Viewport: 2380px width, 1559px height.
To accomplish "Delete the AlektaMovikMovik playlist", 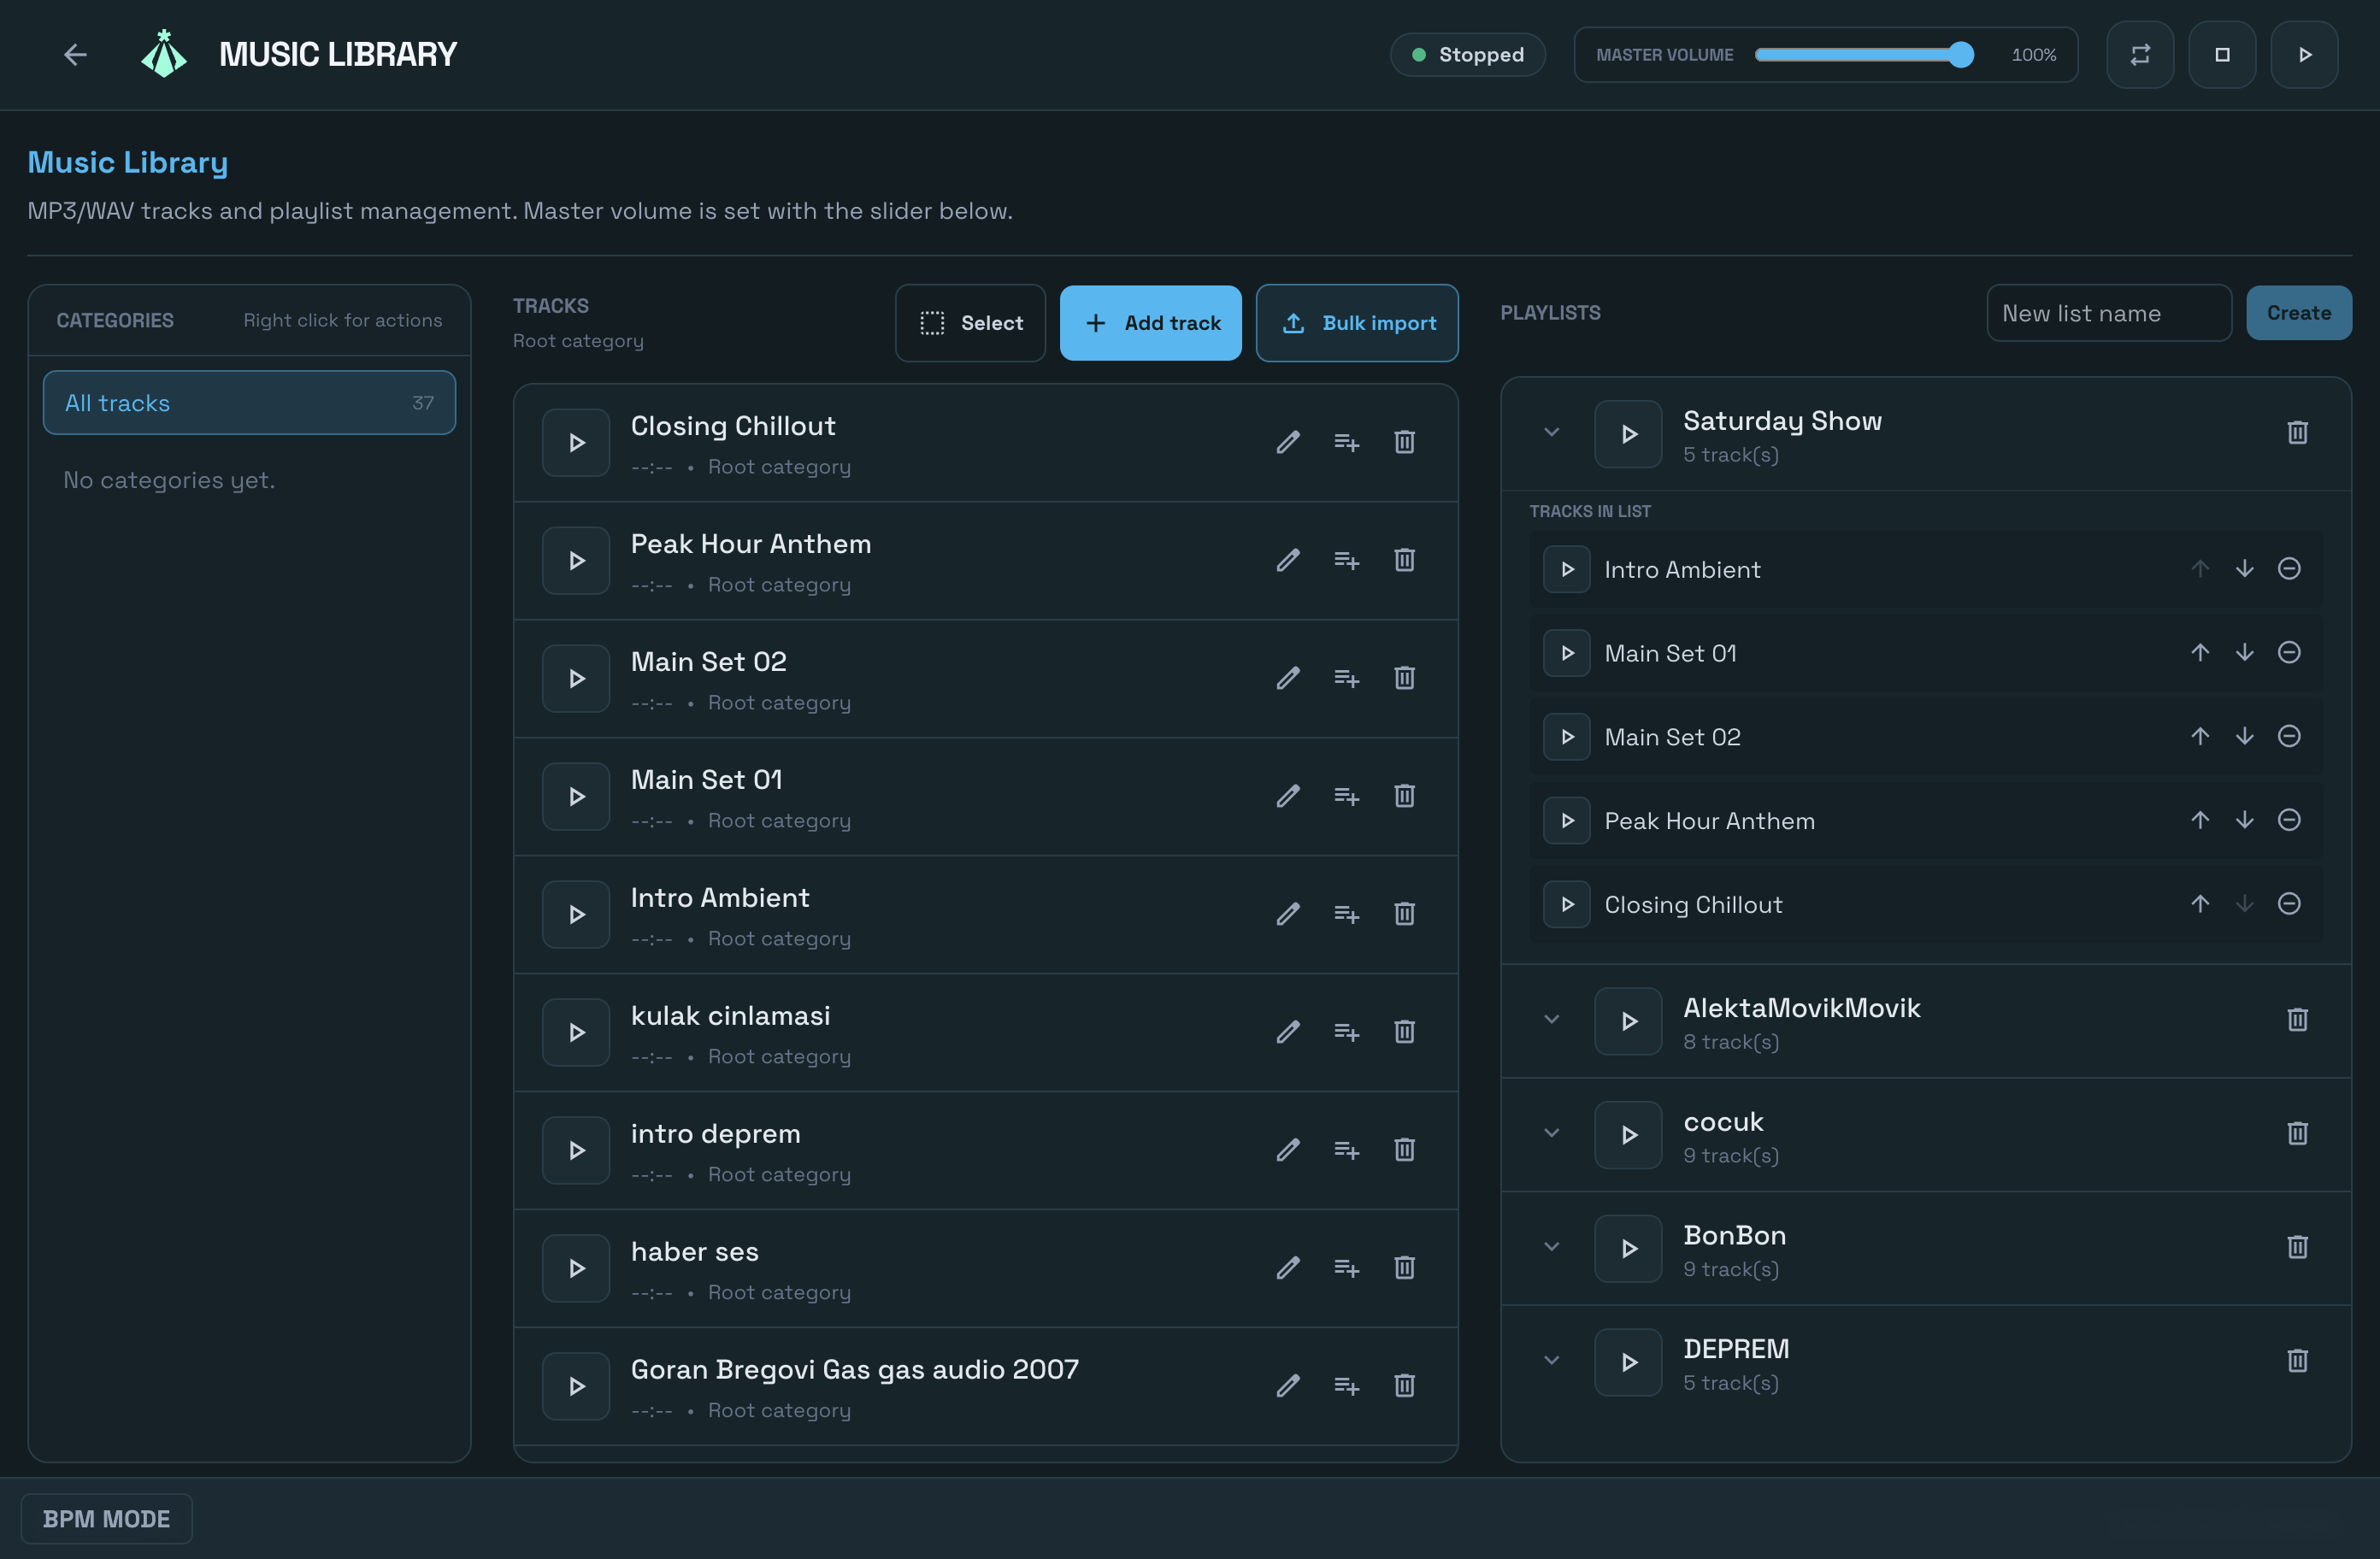I will pyautogui.click(x=2297, y=1020).
